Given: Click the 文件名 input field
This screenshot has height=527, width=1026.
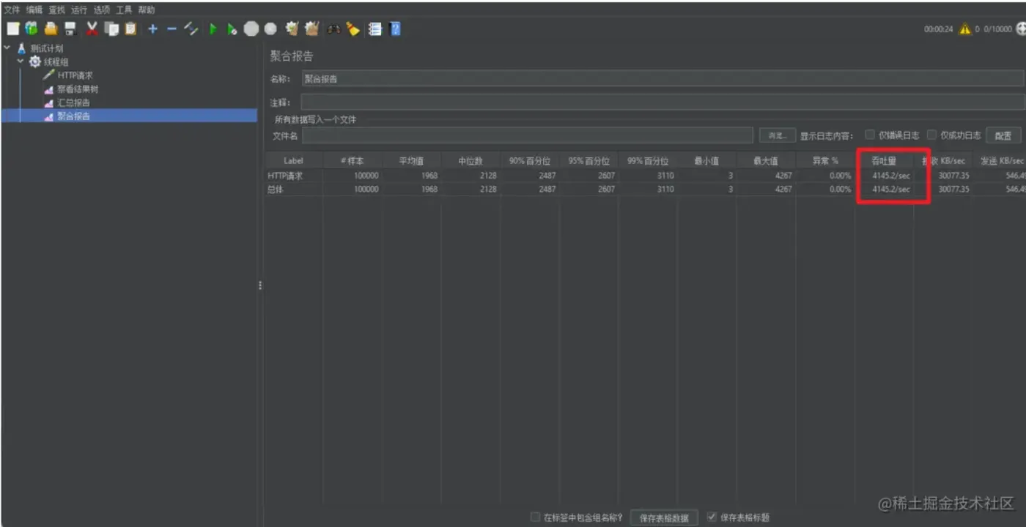Looking at the screenshot, I should click(x=528, y=135).
